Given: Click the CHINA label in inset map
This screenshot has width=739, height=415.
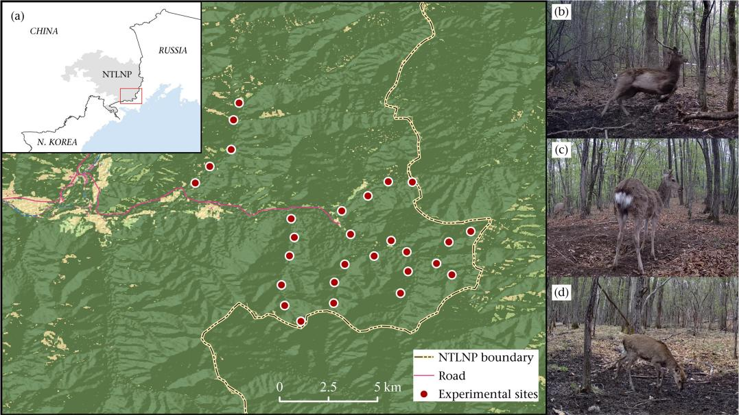Looking at the screenshot, I should pyautogui.click(x=43, y=32).
